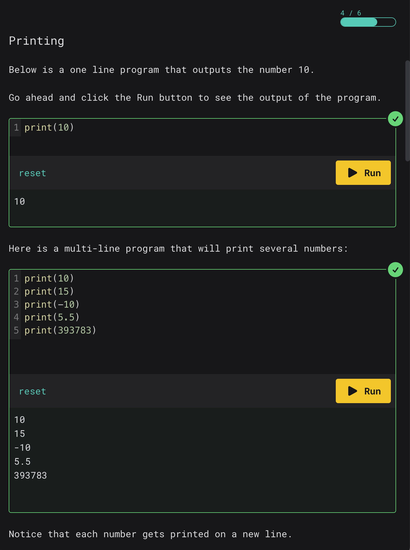Click the page's vertical scrollbar
Screen dimensions: 410x550
[x=407, y=110]
